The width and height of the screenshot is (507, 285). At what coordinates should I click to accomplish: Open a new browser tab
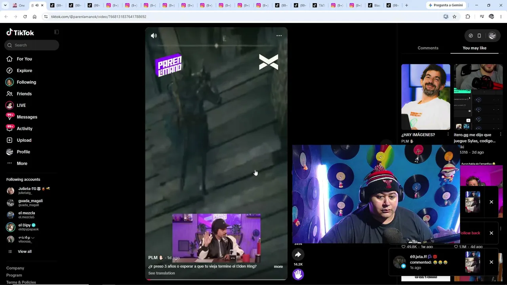tap(406, 5)
